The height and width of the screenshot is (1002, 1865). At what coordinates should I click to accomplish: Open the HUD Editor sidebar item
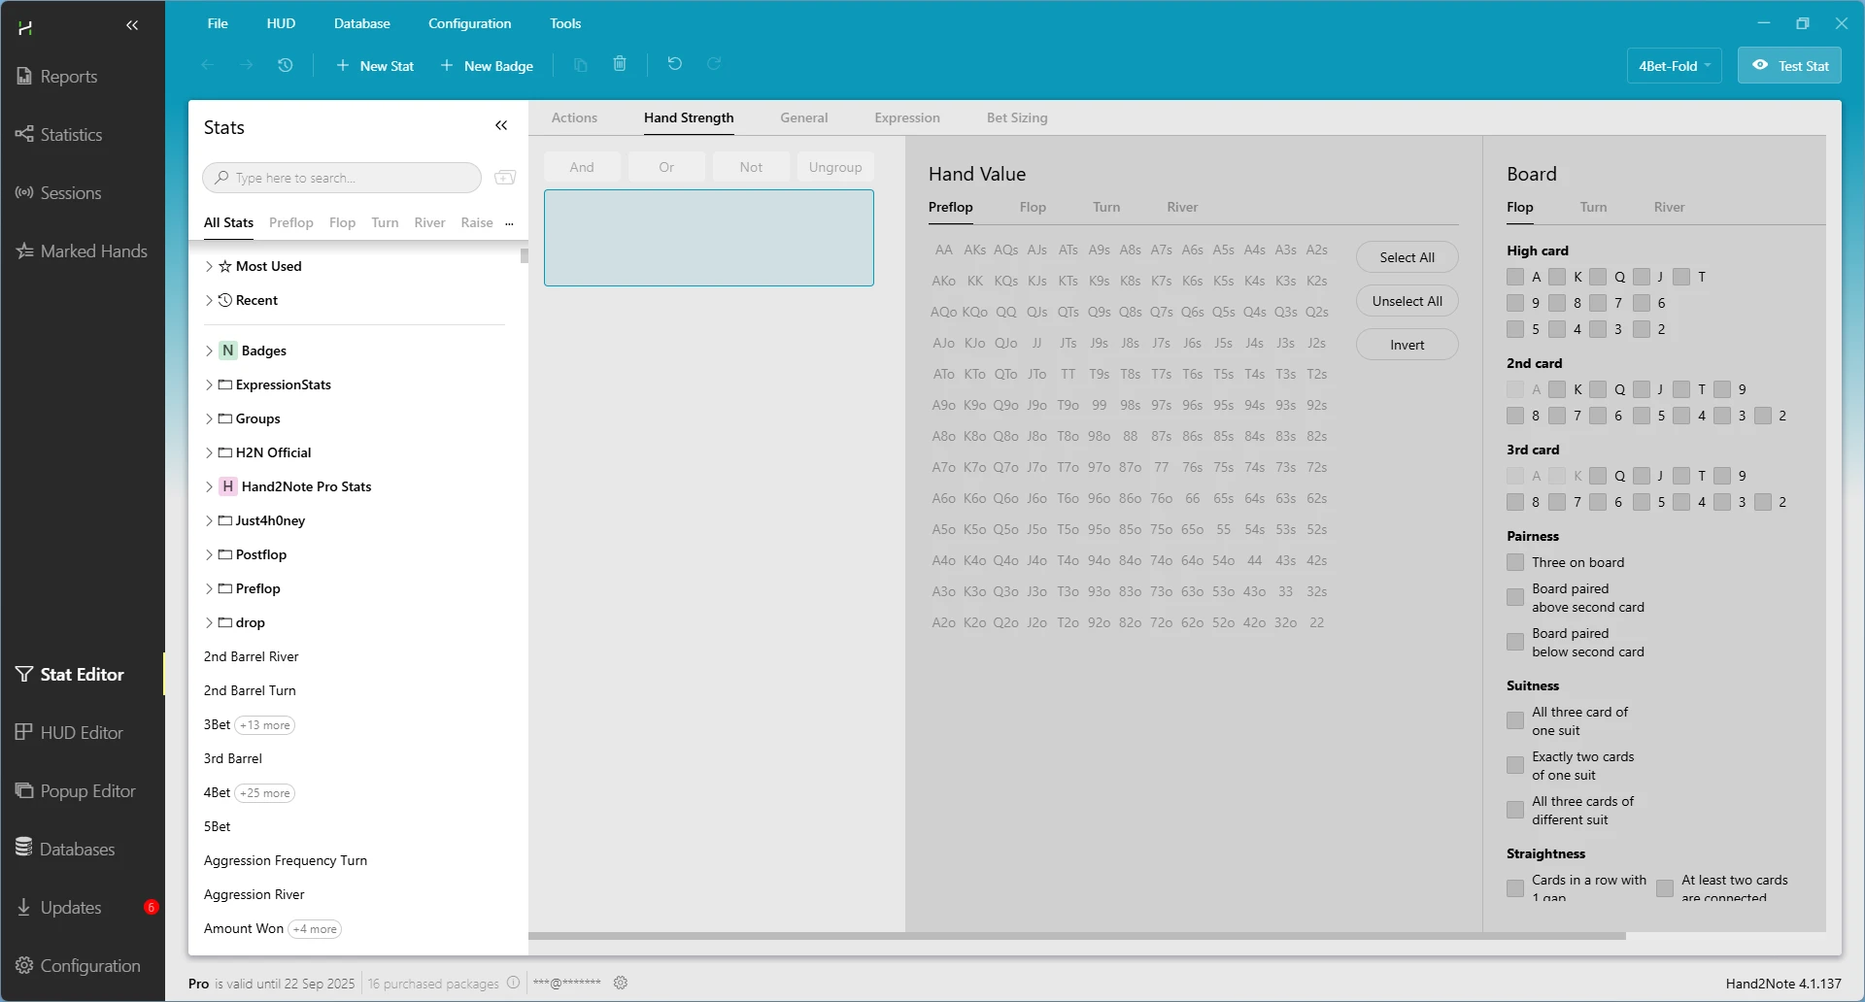[82, 733]
